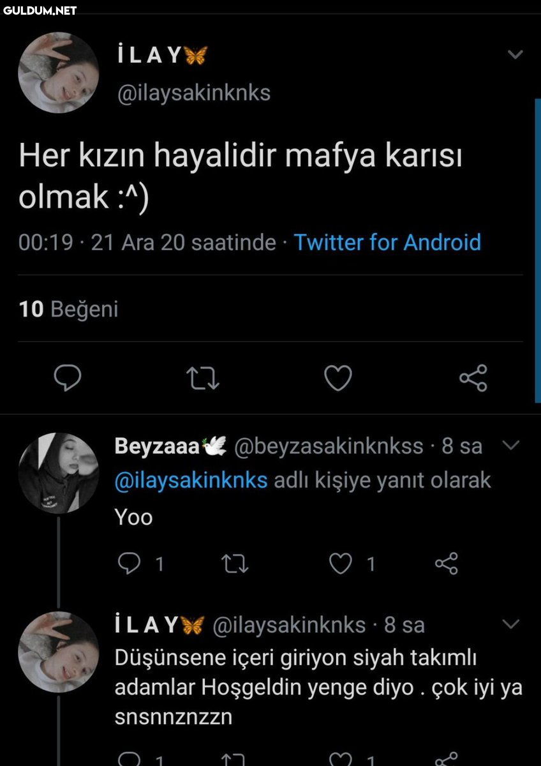Open Beyzaaa's profile picture
The height and width of the screenshot is (766, 541).
coord(58,473)
